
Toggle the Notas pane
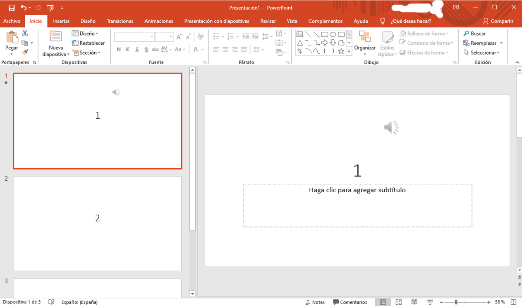tap(315, 302)
